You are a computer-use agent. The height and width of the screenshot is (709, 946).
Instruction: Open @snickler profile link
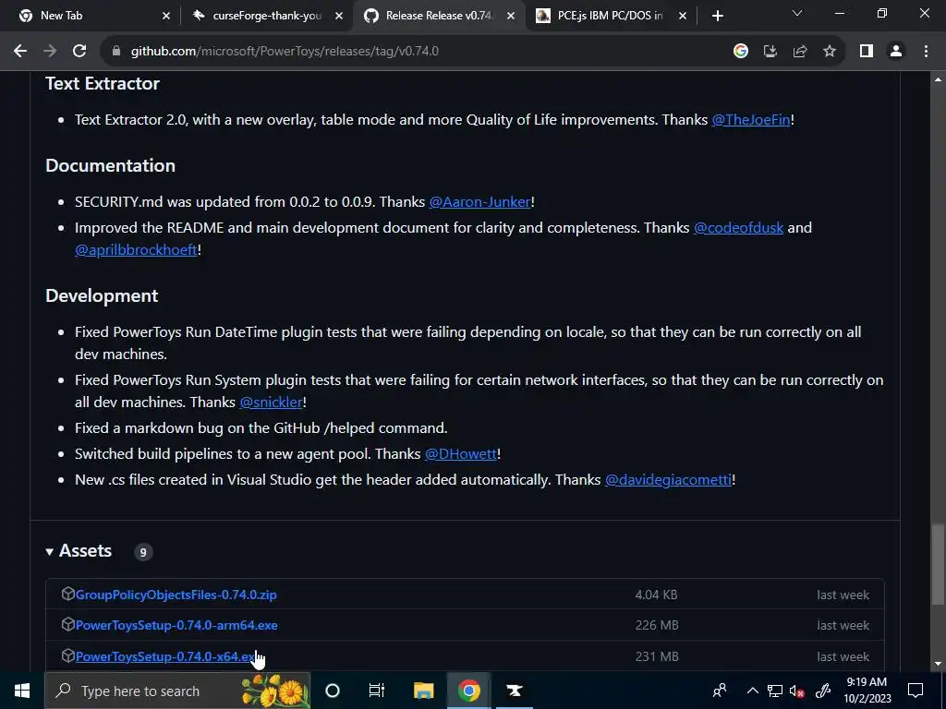(271, 402)
